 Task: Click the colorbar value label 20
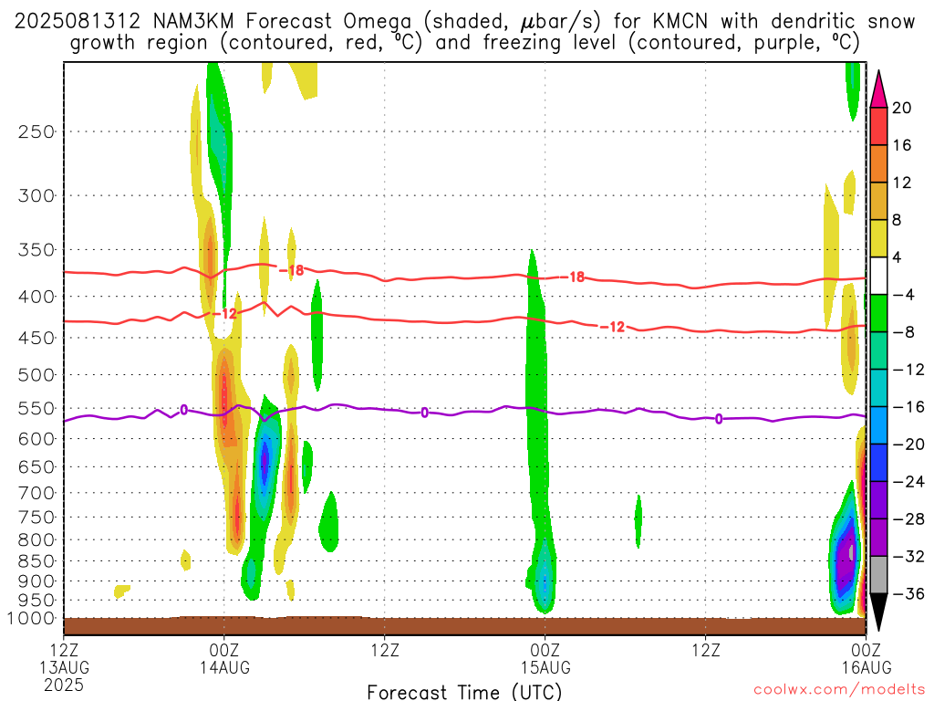[902, 108]
